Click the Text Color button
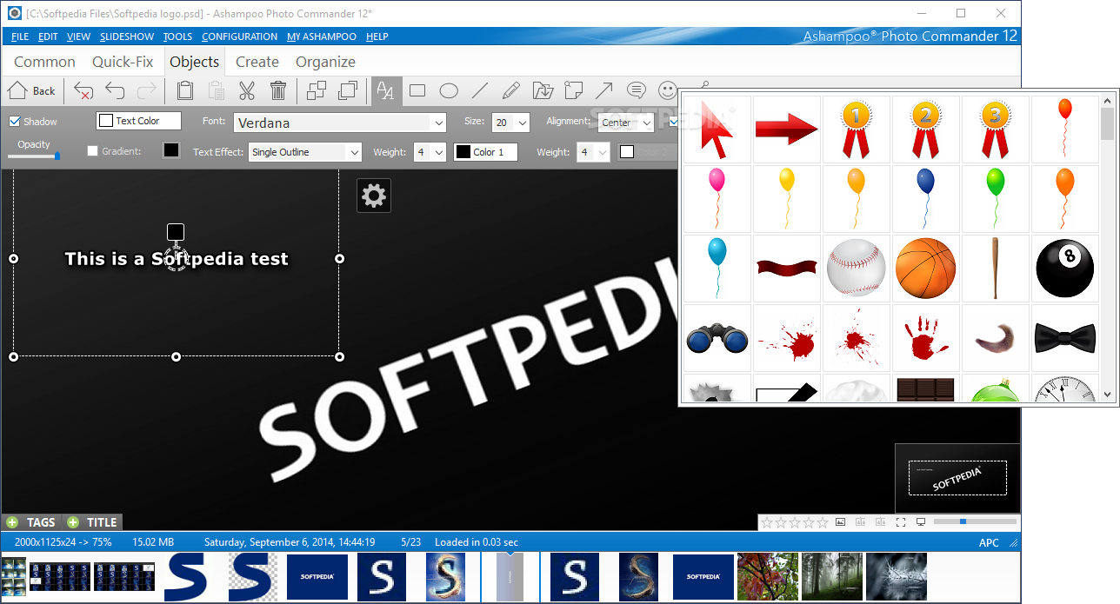The height and width of the screenshot is (604, 1120). pyautogui.click(x=139, y=121)
